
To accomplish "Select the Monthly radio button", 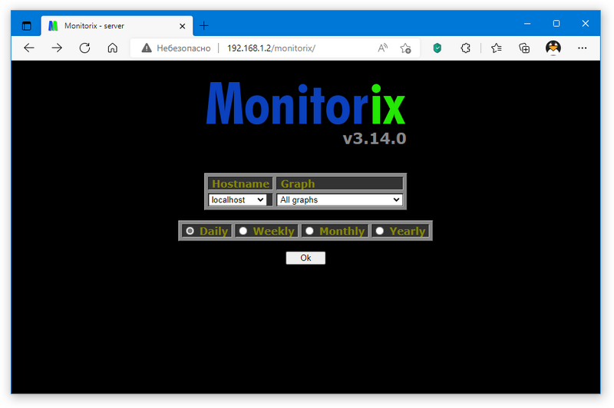I will [x=309, y=231].
